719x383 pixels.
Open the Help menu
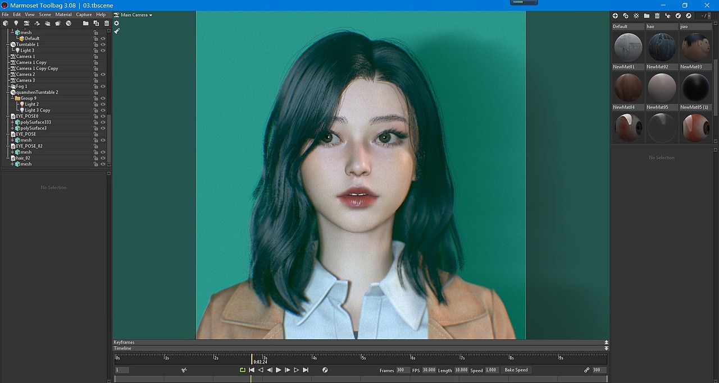101,15
